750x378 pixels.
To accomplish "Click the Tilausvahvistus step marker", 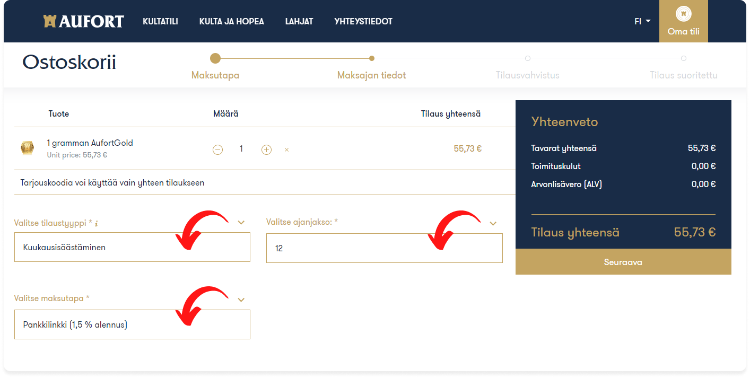I will click(527, 58).
